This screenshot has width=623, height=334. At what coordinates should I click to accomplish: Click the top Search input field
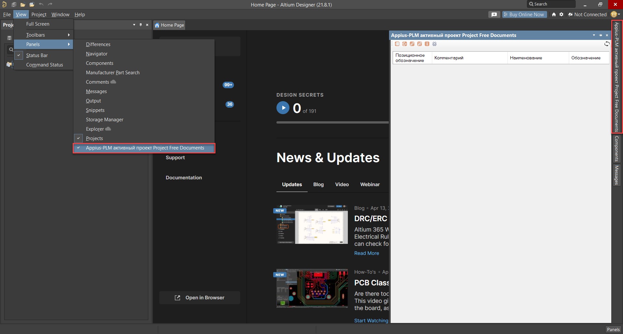[551, 4]
